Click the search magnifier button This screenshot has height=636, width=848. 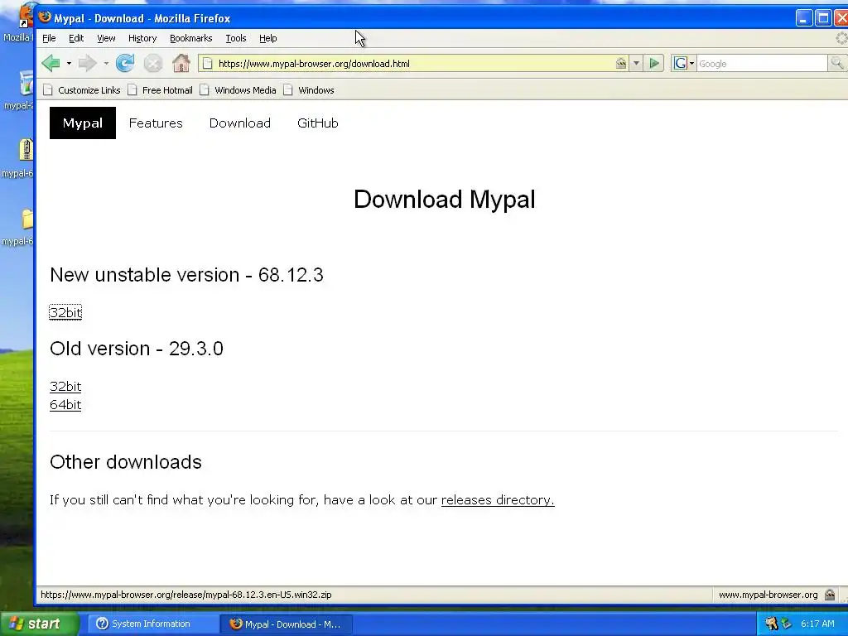(x=836, y=63)
